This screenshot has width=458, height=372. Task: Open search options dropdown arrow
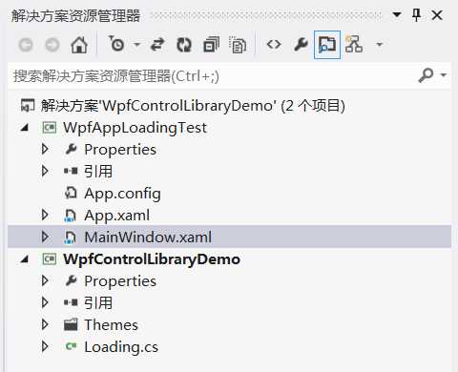click(x=444, y=75)
